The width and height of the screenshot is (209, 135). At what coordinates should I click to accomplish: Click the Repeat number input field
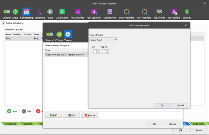[x=103, y=51]
